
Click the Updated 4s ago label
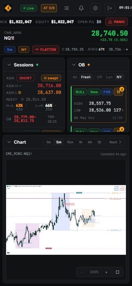113,154
